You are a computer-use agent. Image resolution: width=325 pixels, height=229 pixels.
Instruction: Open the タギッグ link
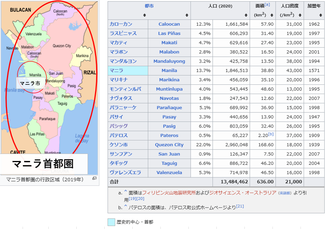[x=119, y=163]
